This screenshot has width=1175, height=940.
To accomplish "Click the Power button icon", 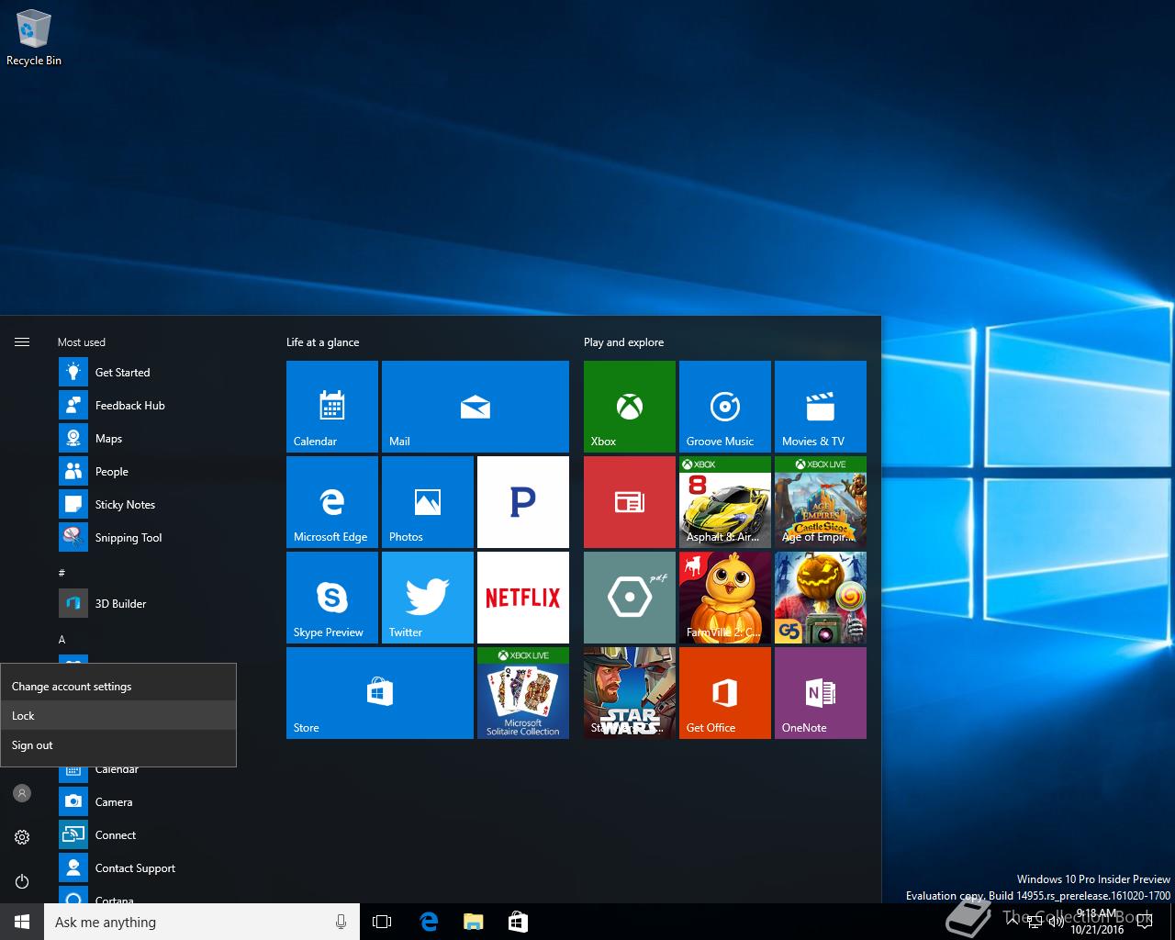I will [x=22, y=881].
